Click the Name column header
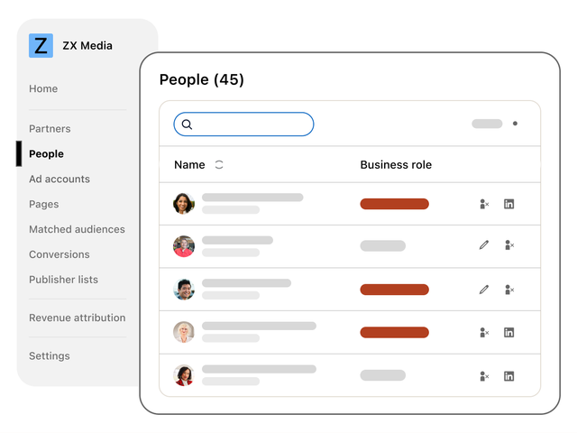577x433 pixels. tap(189, 164)
